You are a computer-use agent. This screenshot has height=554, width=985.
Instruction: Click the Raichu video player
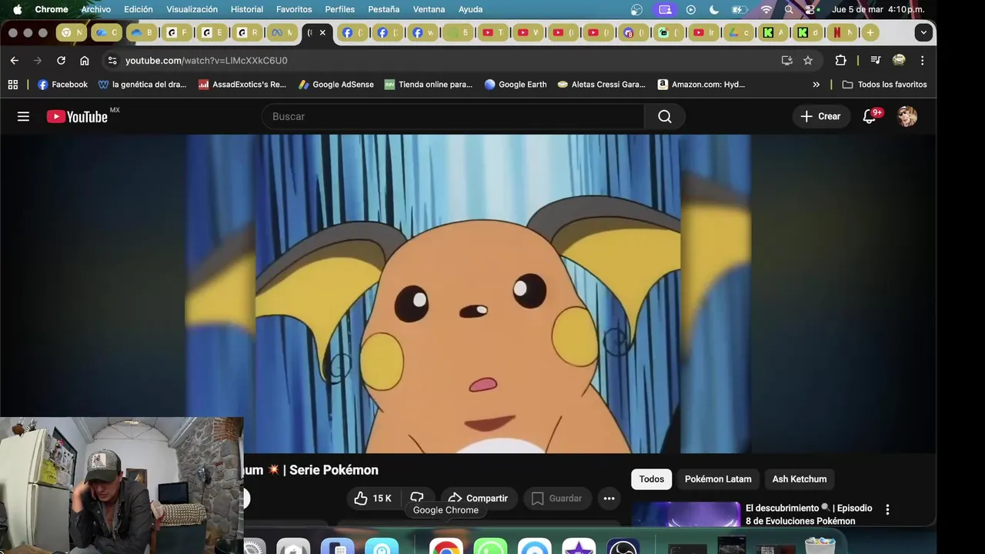tap(468, 294)
